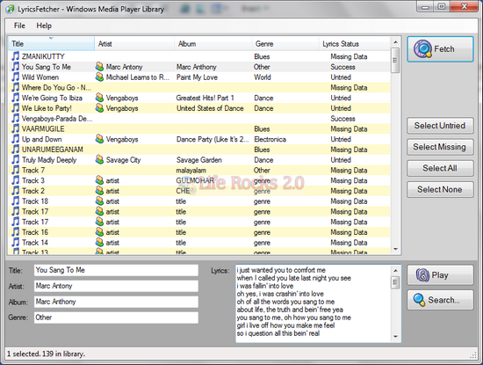Click the lyrics box scrollbar thumb

point(396,282)
